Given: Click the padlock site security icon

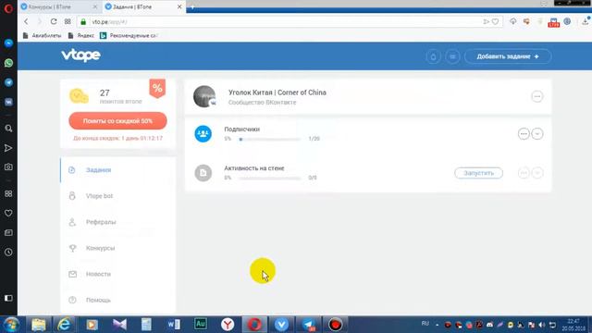Looking at the screenshot, I should coord(83,22).
